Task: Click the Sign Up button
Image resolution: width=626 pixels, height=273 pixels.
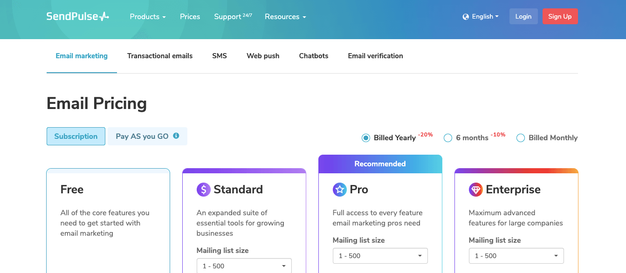Action: pos(560,16)
